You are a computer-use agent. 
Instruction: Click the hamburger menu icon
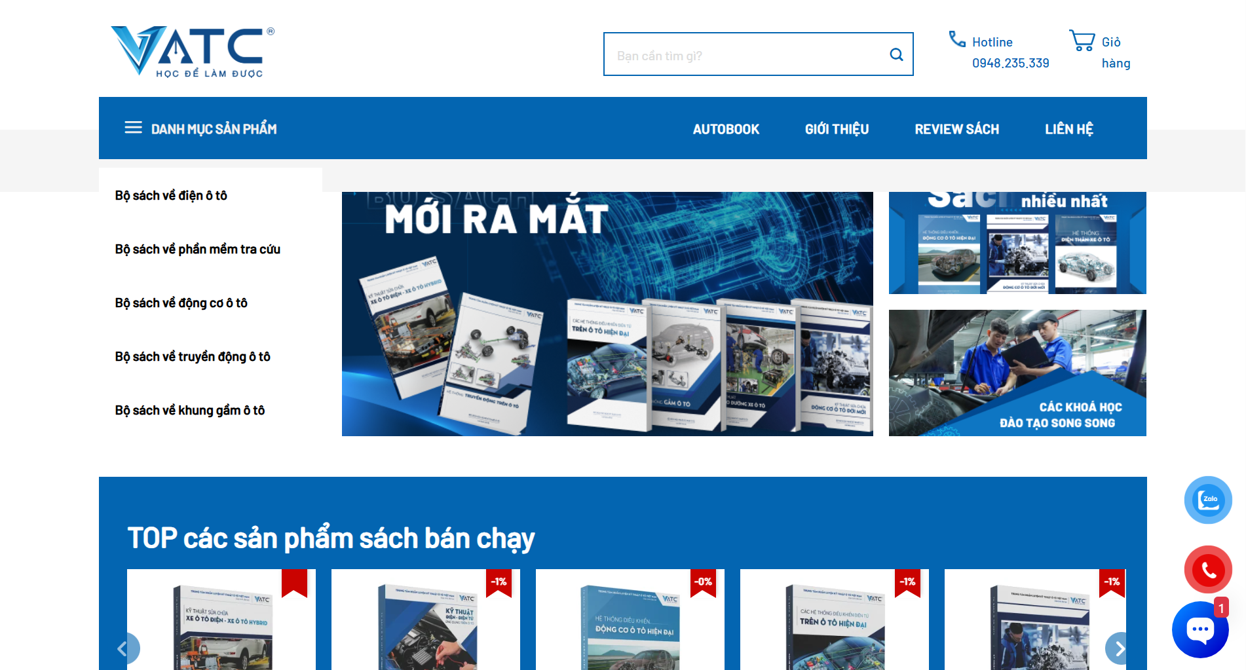[x=133, y=128]
